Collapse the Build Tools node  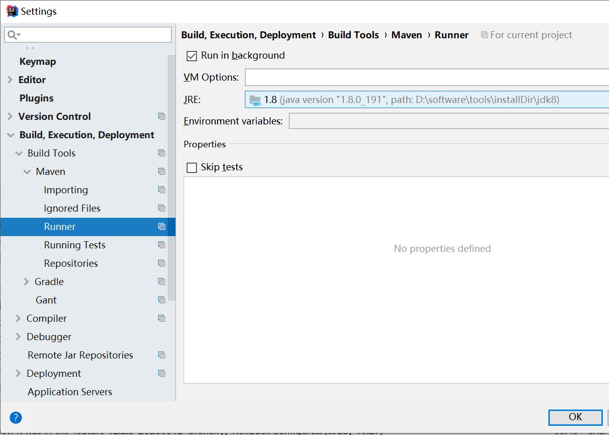pyautogui.click(x=19, y=153)
